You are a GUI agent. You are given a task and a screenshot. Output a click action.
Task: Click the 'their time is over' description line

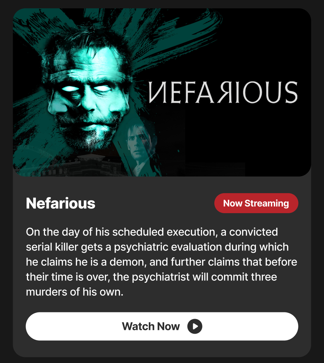[151, 277]
